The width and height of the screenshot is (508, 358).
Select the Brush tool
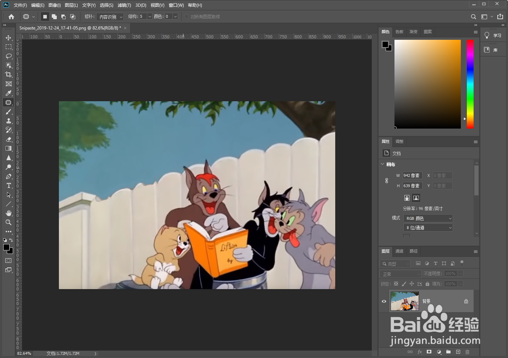(9, 112)
